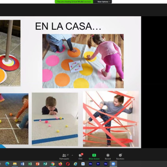
Task: Open the View Options dropdown
Action: [x=104, y=2]
